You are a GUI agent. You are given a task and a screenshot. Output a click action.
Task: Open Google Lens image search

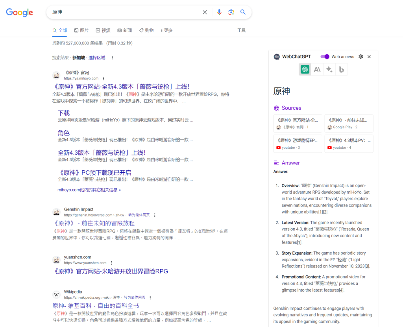(x=231, y=12)
